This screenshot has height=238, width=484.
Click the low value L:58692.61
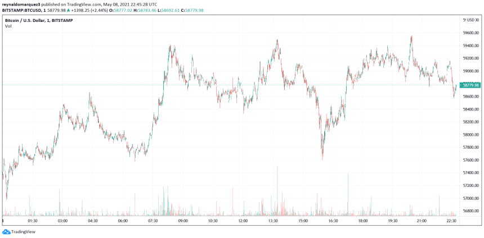pos(169,11)
